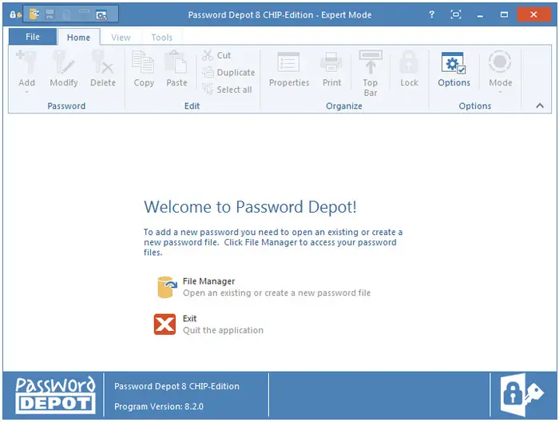
Task: Click the app lock icon in title bar corner
Action: click(15, 14)
